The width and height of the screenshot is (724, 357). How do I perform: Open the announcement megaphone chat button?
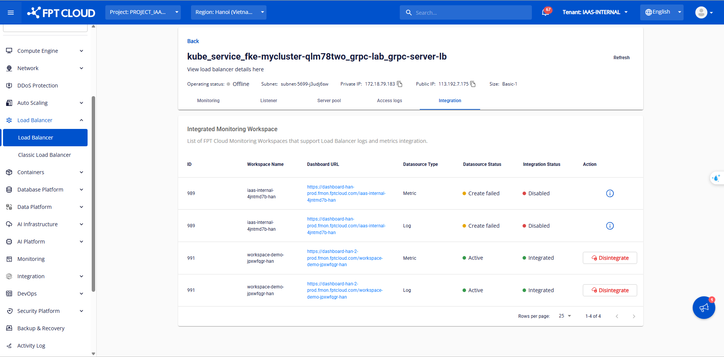pyautogui.click(x=704, y=308)
